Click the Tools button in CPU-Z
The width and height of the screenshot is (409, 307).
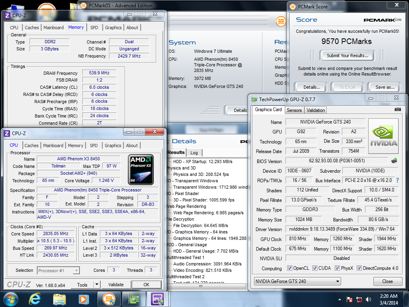[82, 285]
